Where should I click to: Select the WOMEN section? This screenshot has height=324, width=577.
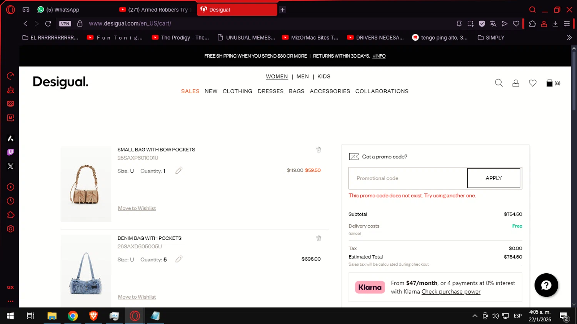[x=277, y=76]
